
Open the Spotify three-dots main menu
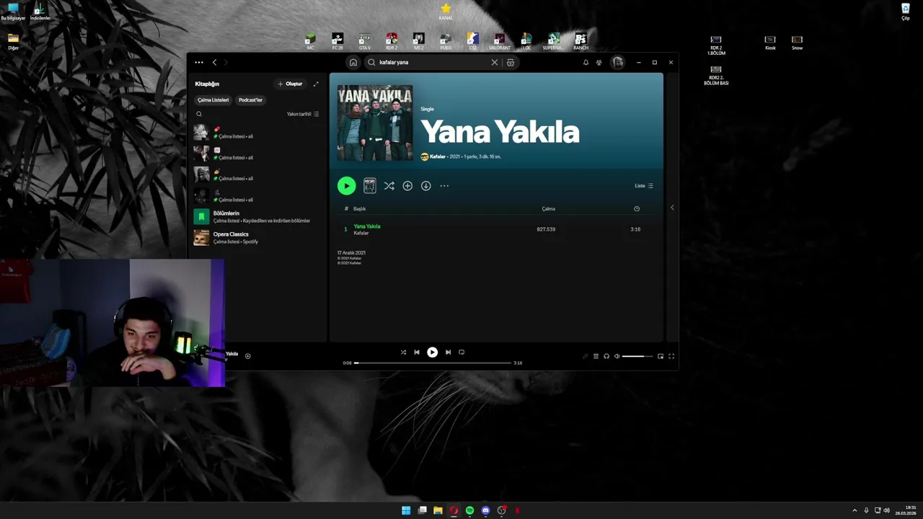click(199, 62)
